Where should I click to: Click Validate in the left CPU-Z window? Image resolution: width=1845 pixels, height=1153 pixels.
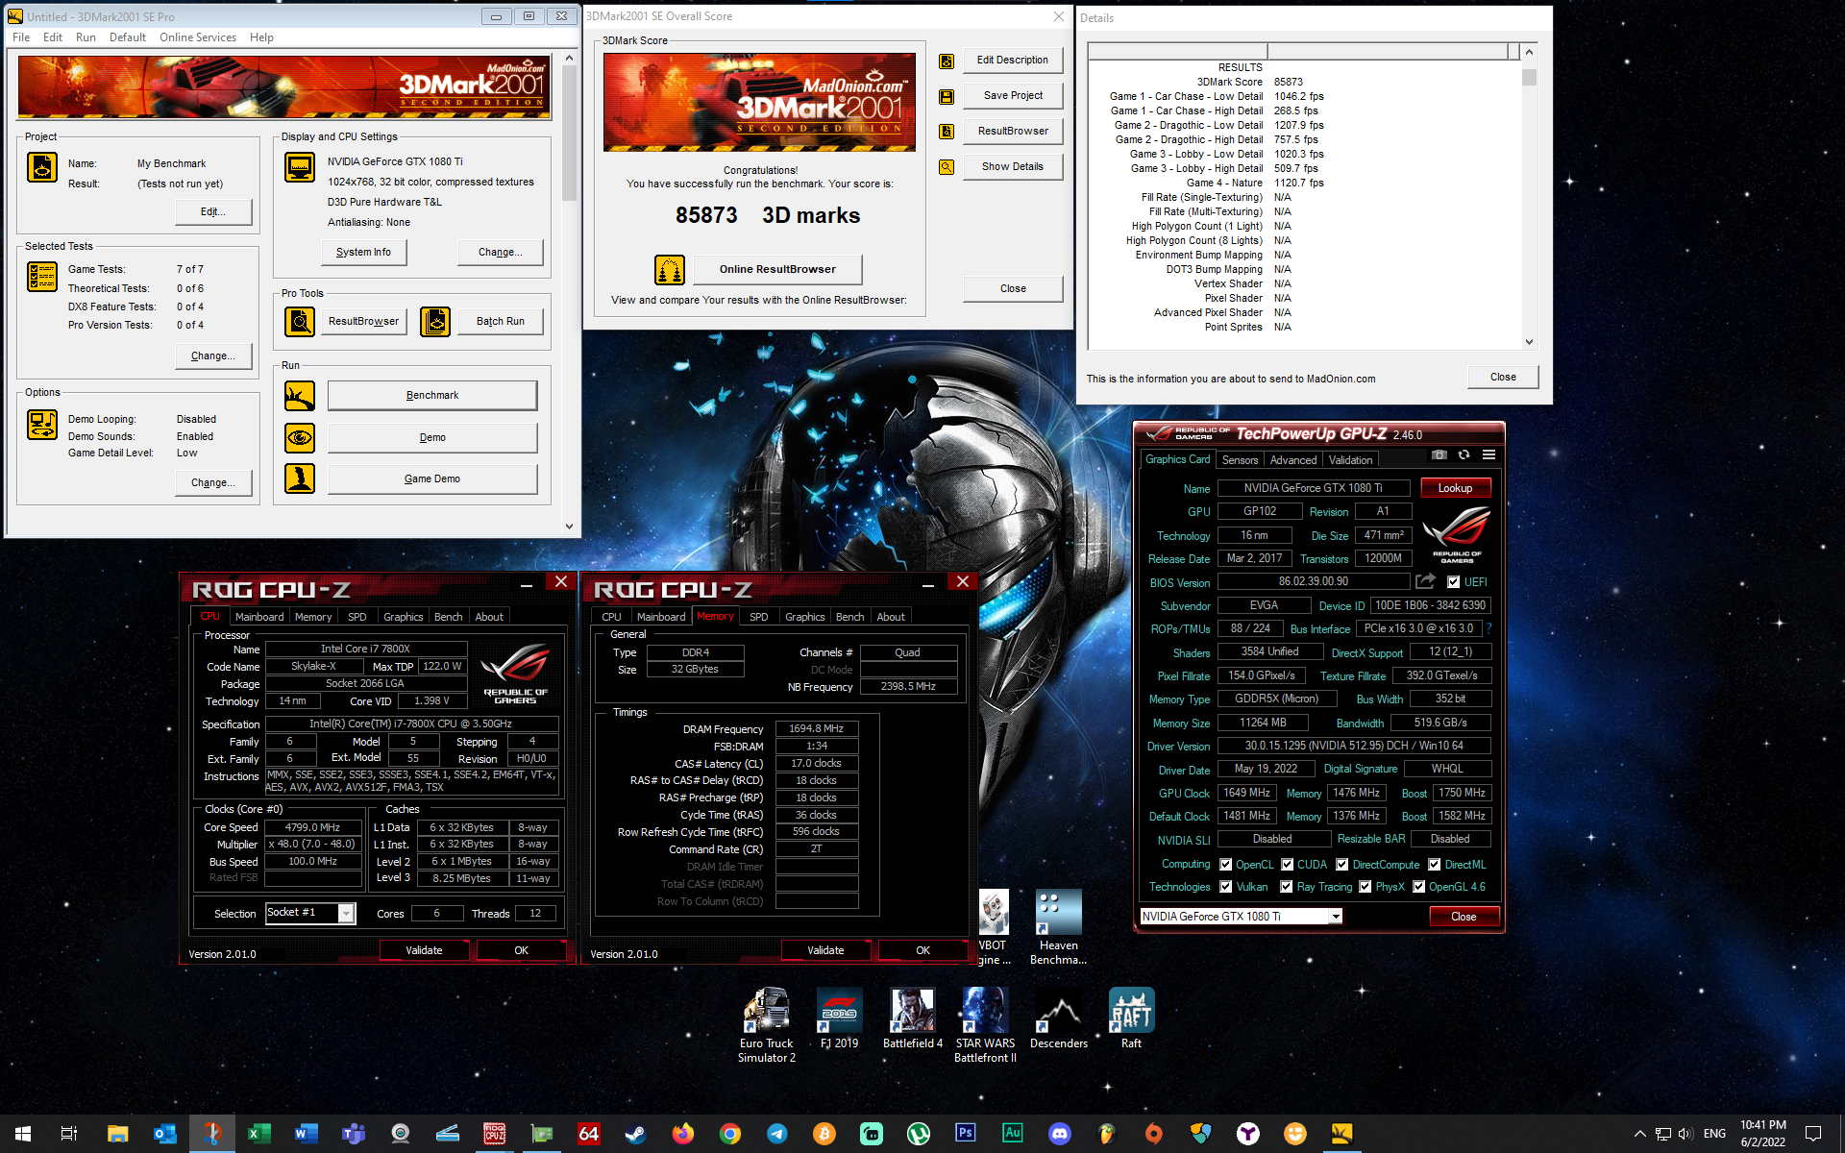[x=424, y=950]
